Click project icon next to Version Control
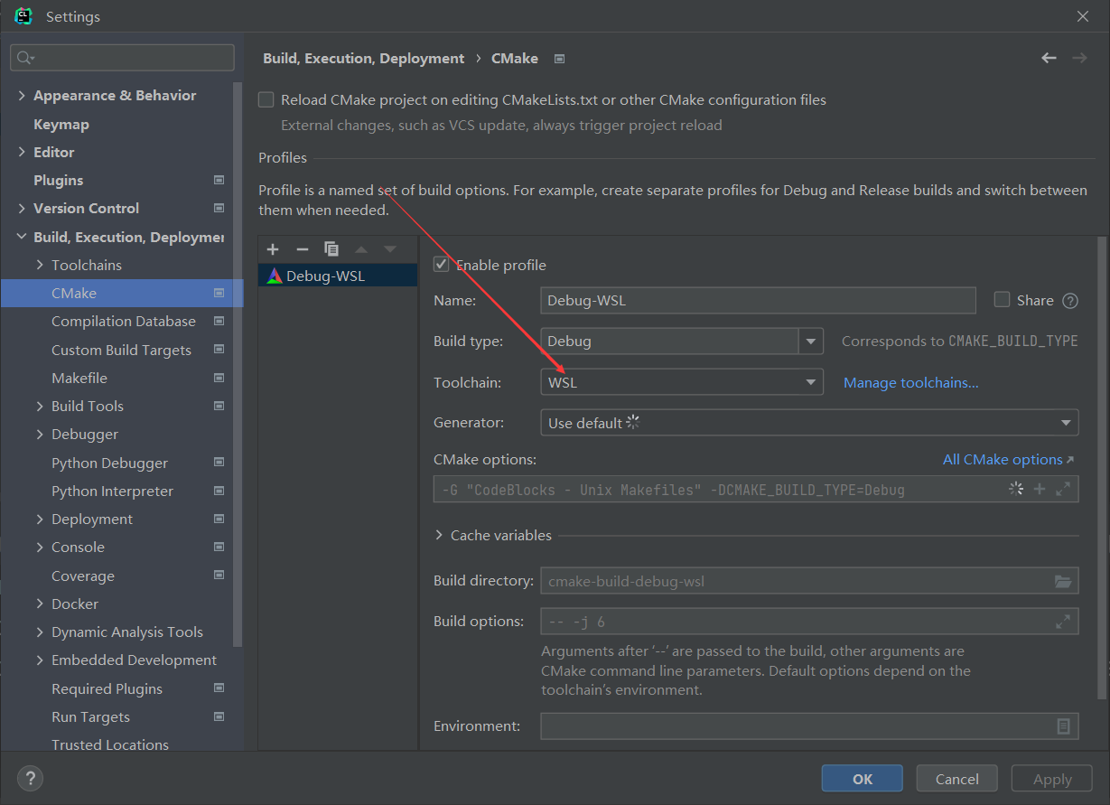This screenshot has height=805, width=1110. tap(219, 208)
